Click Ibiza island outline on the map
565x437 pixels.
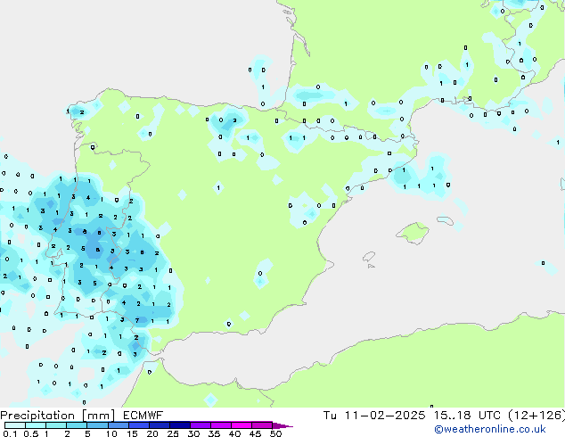369,257
